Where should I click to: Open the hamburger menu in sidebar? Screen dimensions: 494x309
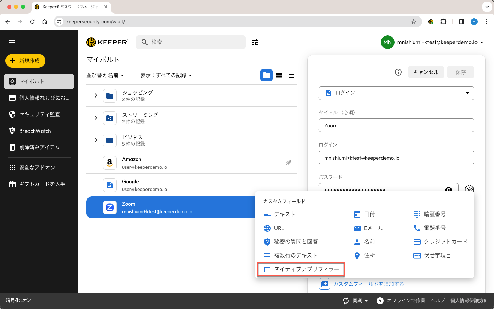coord(12,42)
